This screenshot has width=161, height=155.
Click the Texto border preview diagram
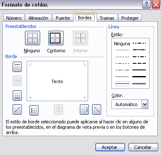tap(57, 81)
